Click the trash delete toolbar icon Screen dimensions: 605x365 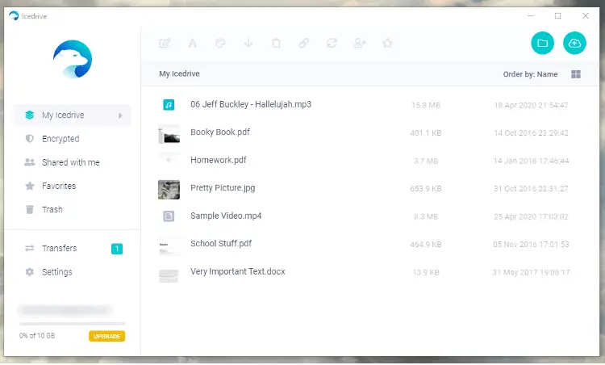(x=276, y=44)
